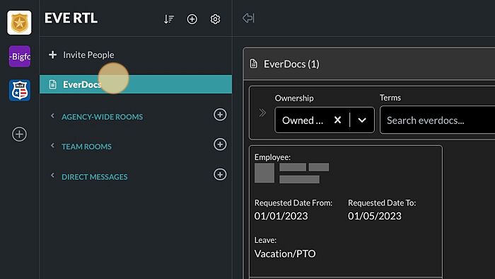
Task: Collapse sidebar with the arrow icon
Action: pyautogui.click(x=248, y=18)
